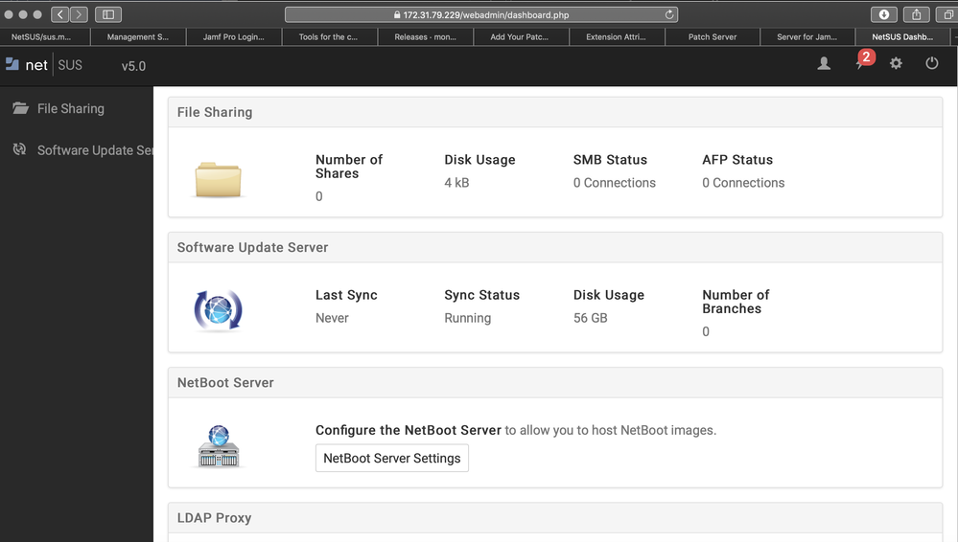
Task: Click the NetBoot Server panel header
Action: [555, 383]
